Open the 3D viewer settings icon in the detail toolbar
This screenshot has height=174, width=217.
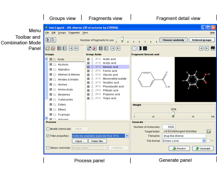[x=213, y=48]
